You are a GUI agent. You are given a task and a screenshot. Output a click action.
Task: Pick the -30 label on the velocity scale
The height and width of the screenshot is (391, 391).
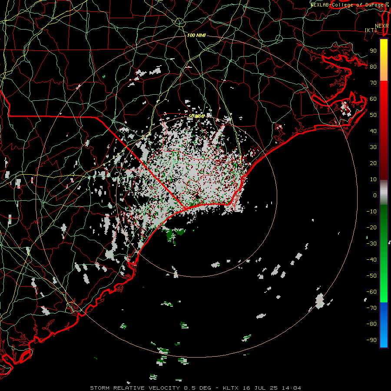pyautogui.click(x=371, y=244)
